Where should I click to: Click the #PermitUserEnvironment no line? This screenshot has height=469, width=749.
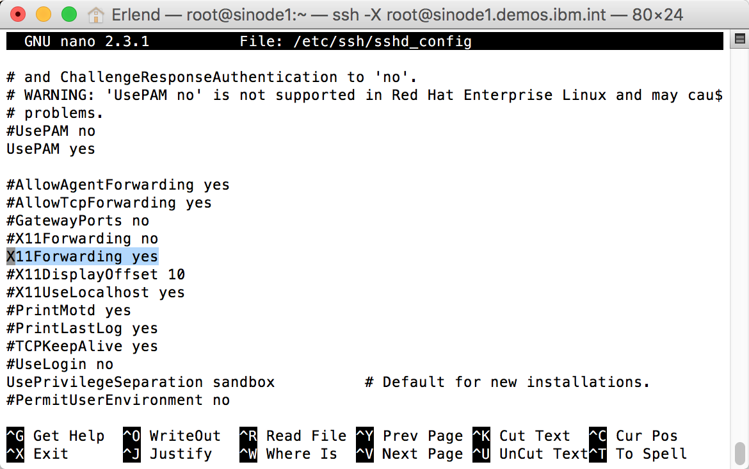click(x=118, y=400)
